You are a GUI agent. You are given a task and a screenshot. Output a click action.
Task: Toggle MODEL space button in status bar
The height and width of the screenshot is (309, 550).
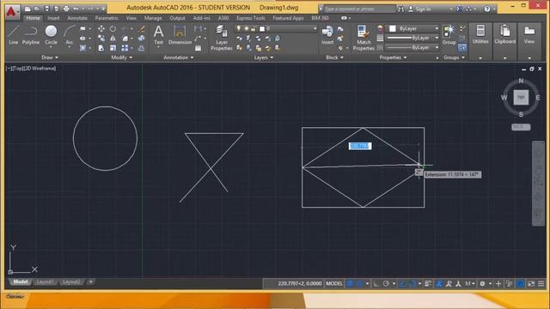[x=334, y=283]
